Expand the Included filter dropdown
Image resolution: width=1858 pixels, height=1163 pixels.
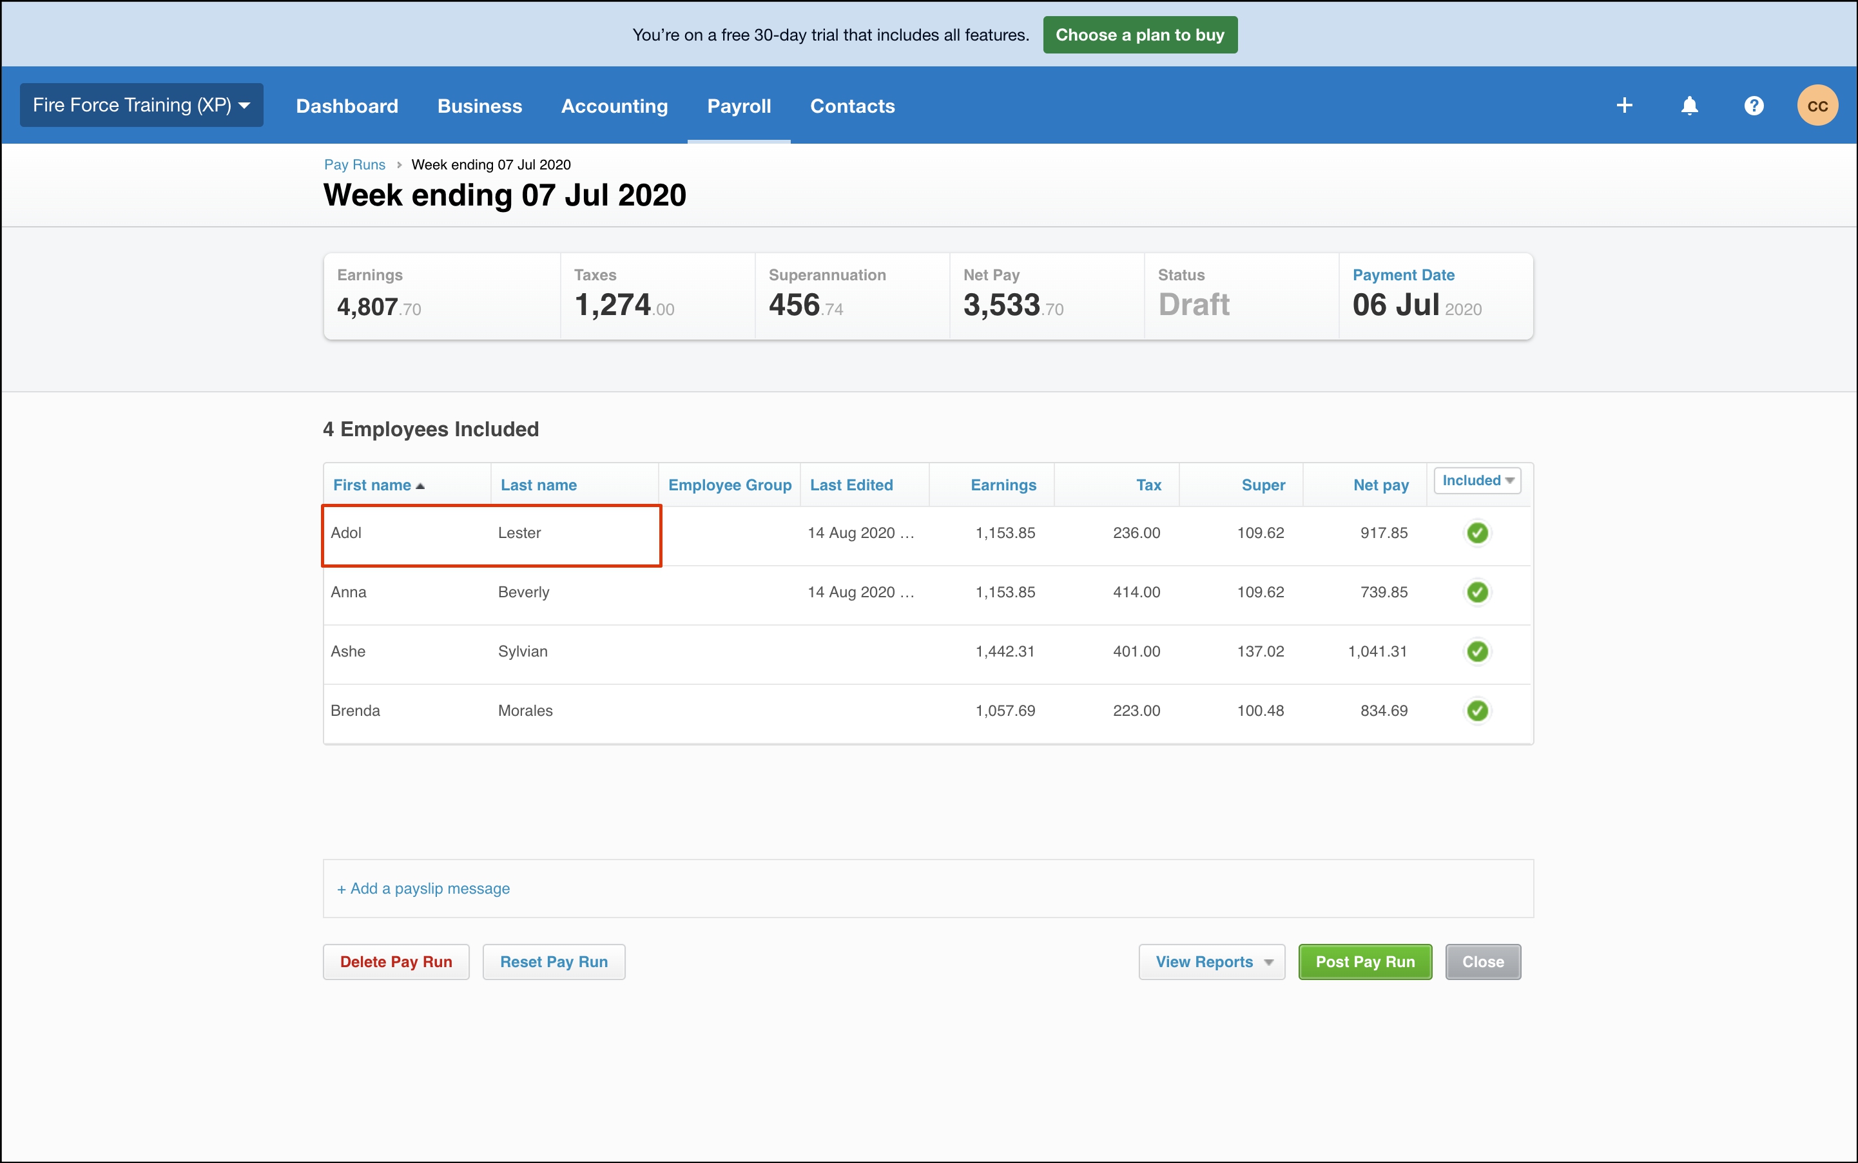[1476, 479]
